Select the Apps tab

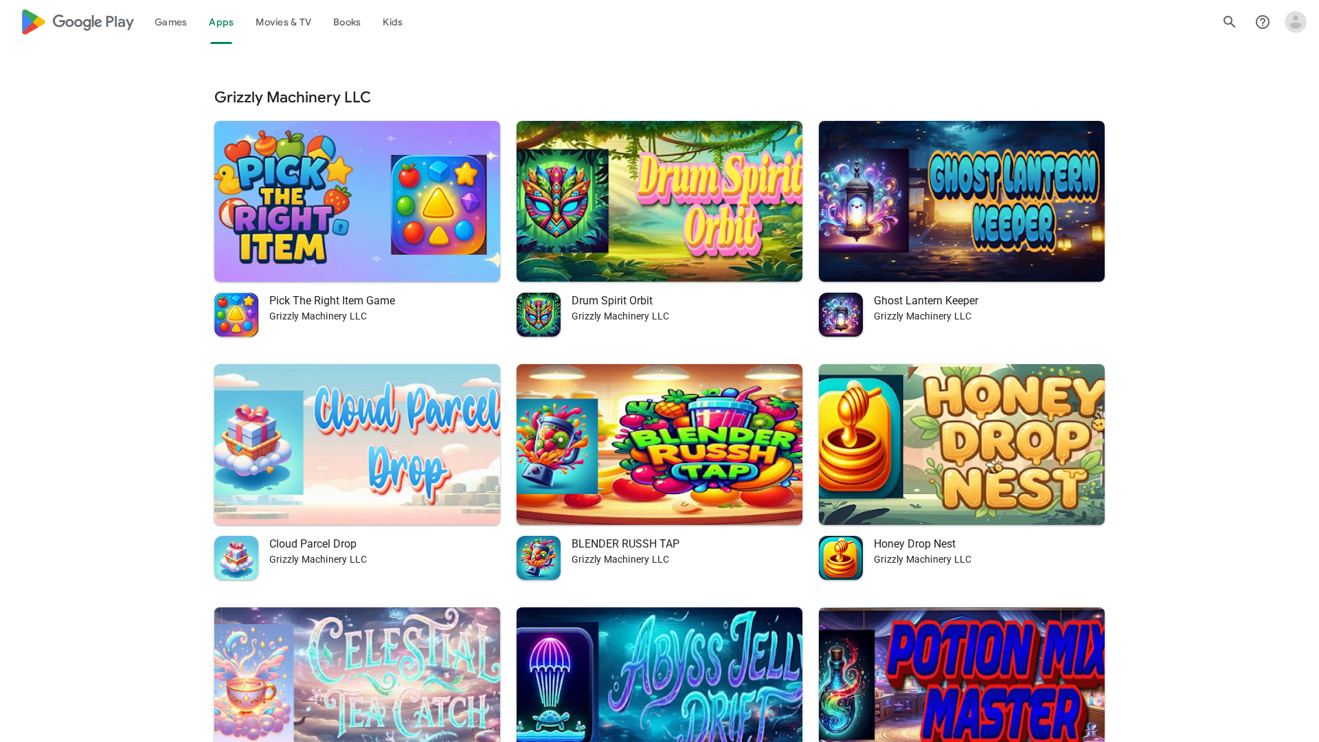[221, 22]
